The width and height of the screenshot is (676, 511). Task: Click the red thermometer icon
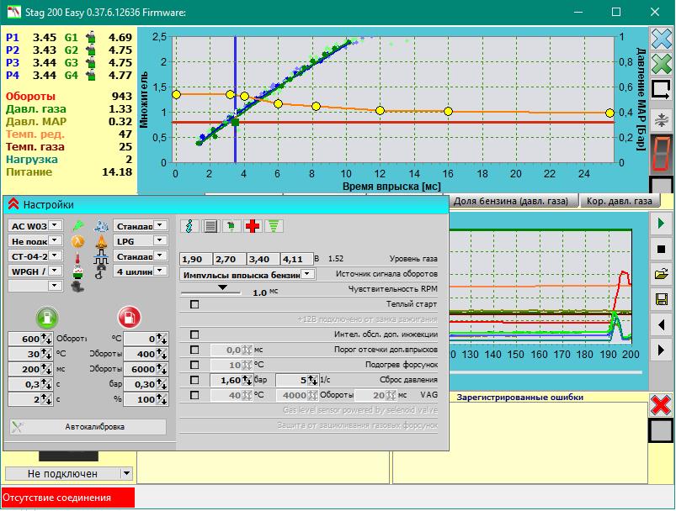point(77,257)
